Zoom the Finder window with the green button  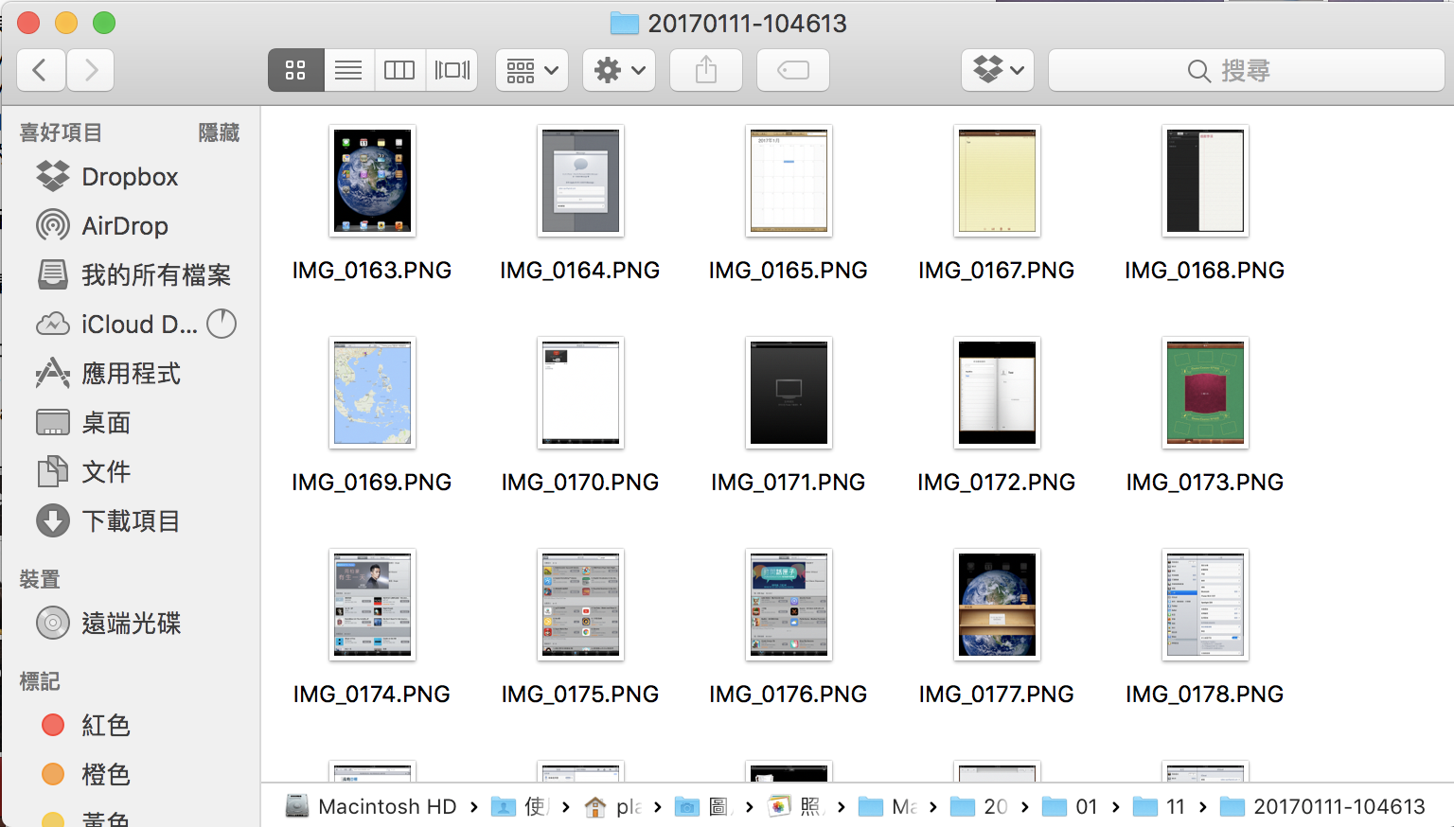pos(104,23)
